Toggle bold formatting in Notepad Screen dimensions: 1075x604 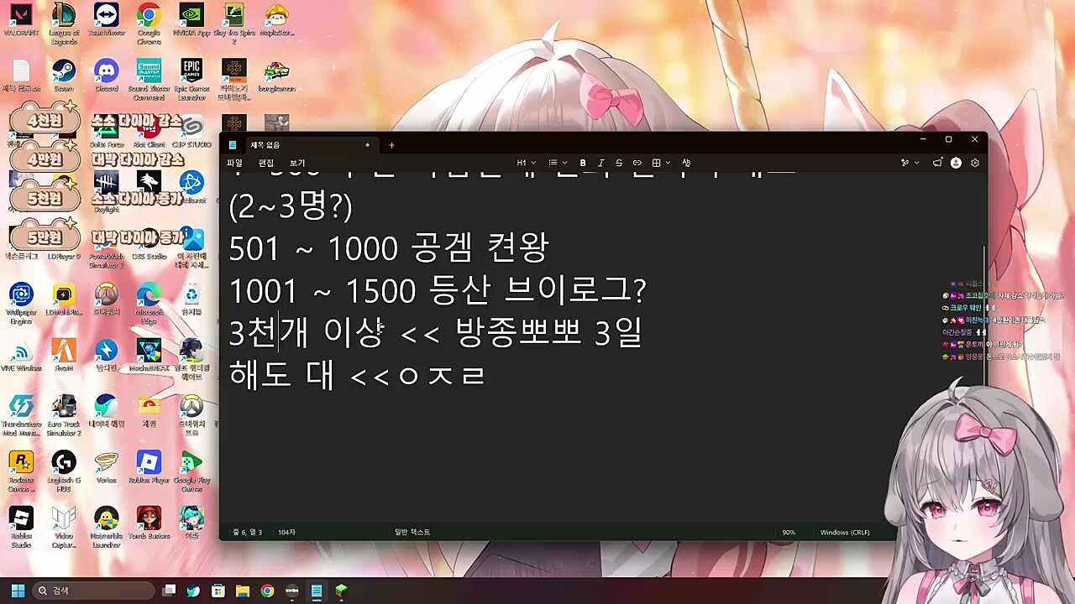[583, 163]
